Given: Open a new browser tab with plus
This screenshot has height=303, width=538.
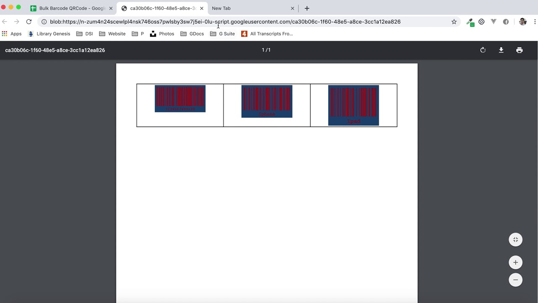Looking at the screenshot, I should [x=307, y=8].
